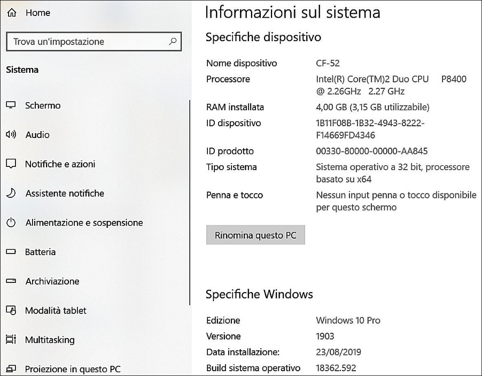482x376 pixels.
Task: Click the Schermo monitor icon
Action: (x=11, y=105)
